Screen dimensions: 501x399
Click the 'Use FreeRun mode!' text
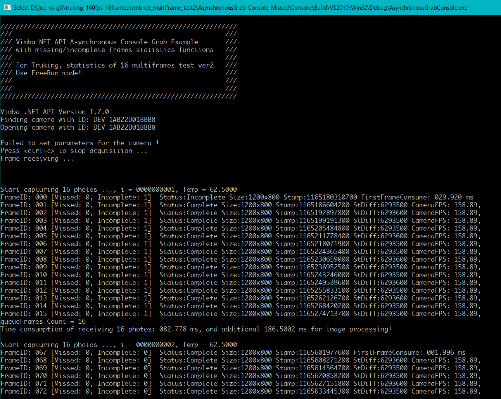pyautogui.click(x=48, y=73)
